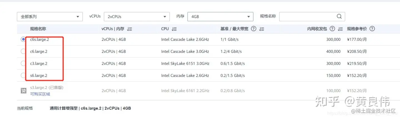
Task: Select the c6s.large.2 radio button
Action: pyautogui.click(x=23, y=39)
